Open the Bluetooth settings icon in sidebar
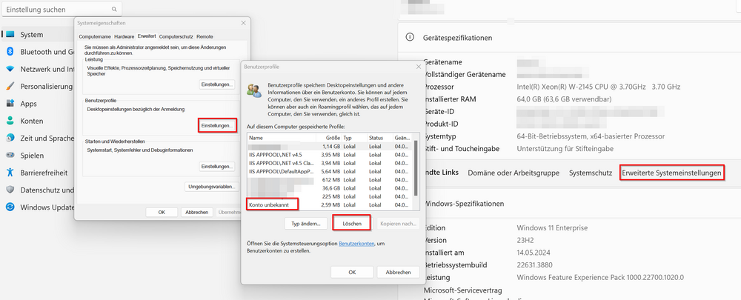The image size is (741, 300). point(10,52)
